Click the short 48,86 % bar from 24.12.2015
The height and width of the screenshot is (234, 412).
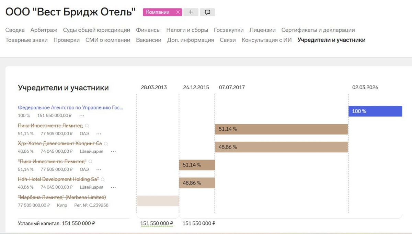click(197, 183)
